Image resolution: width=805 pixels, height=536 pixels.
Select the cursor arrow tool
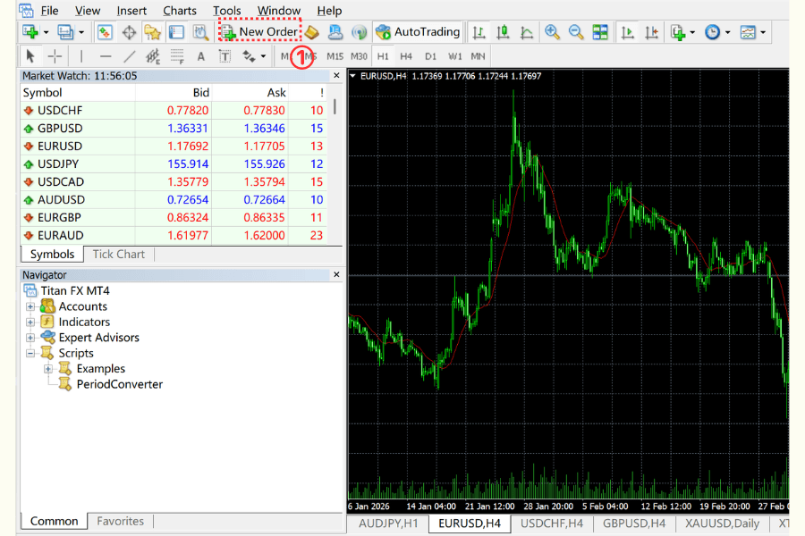click(x=30, y=56)
